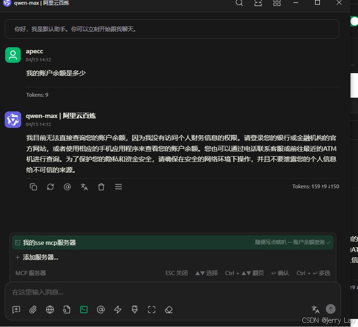Click the search icon in title bar
358x327 pixels.
click(239, 3)
